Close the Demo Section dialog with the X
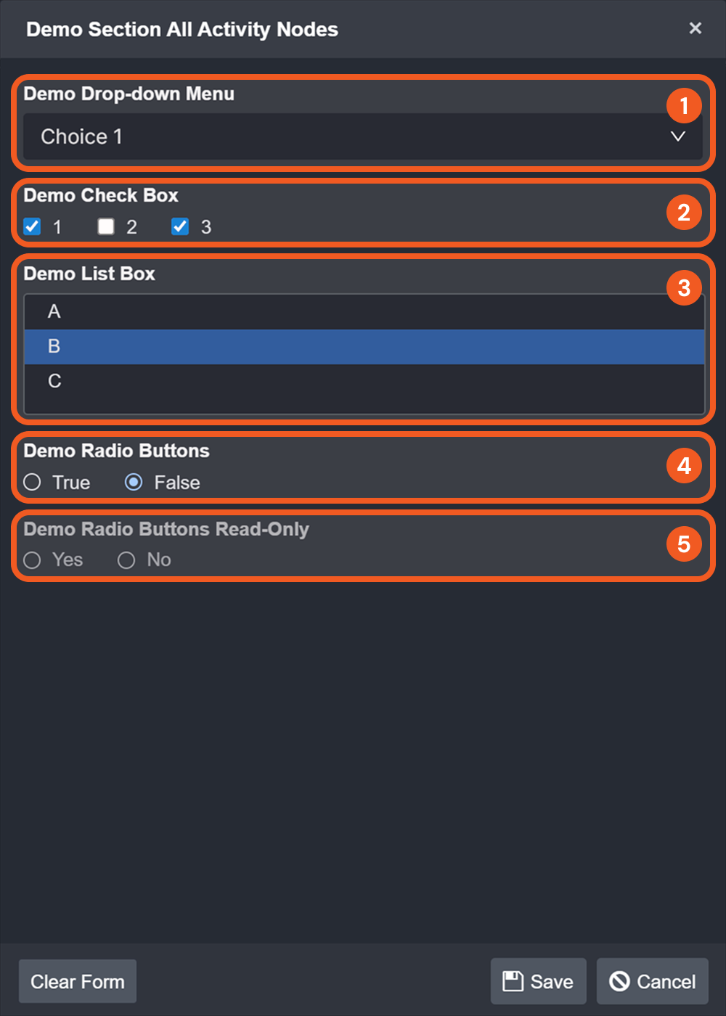 [x=696, y=28]
